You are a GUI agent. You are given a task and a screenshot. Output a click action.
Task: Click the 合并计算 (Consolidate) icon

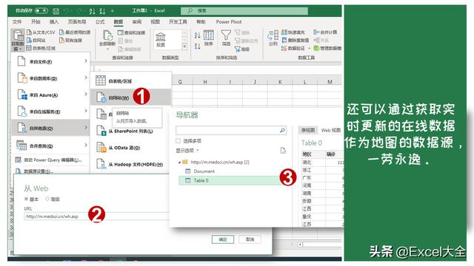[316, 32]
